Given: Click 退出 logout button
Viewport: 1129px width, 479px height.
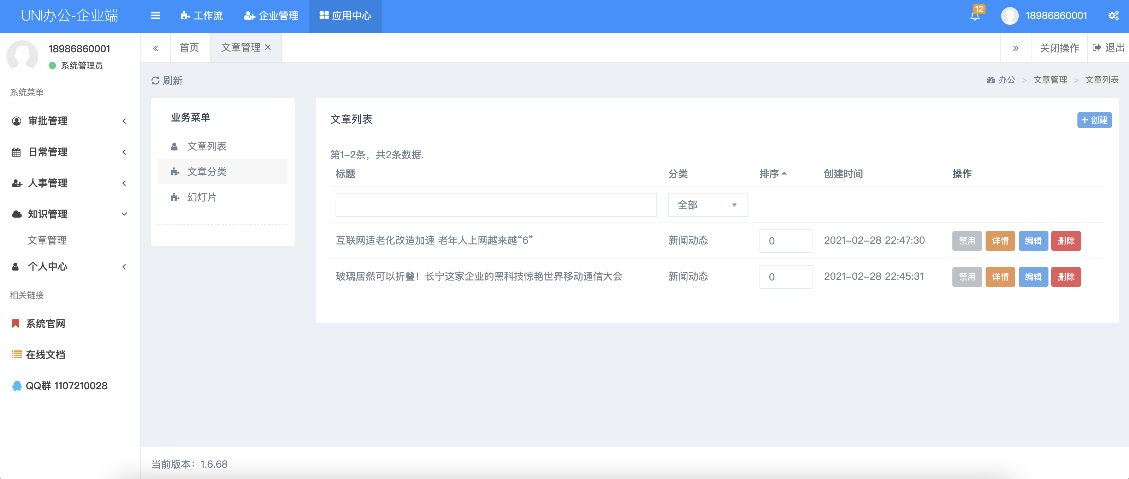Looking at the screenshot, I should pos(1109,48).
